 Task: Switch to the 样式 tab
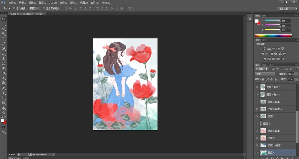tap(264, 40)
